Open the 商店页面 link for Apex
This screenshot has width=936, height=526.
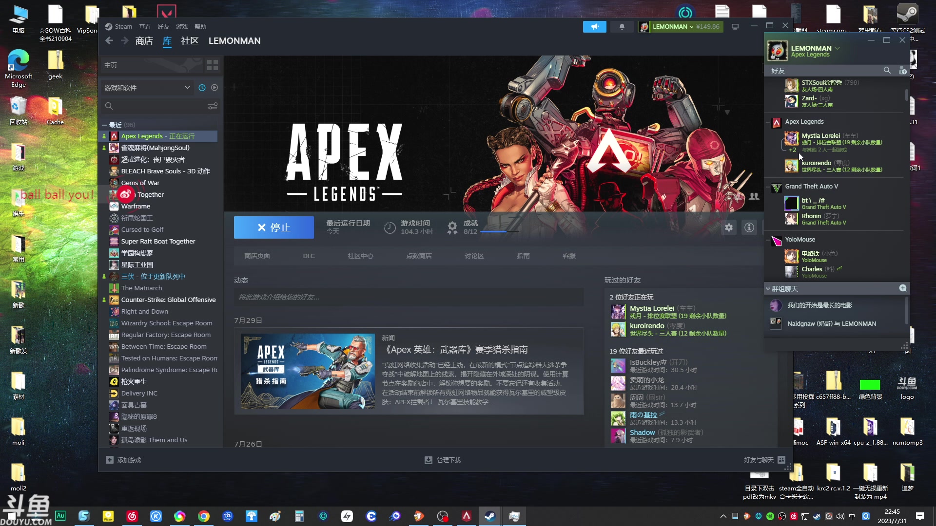[x=257, y=256]
